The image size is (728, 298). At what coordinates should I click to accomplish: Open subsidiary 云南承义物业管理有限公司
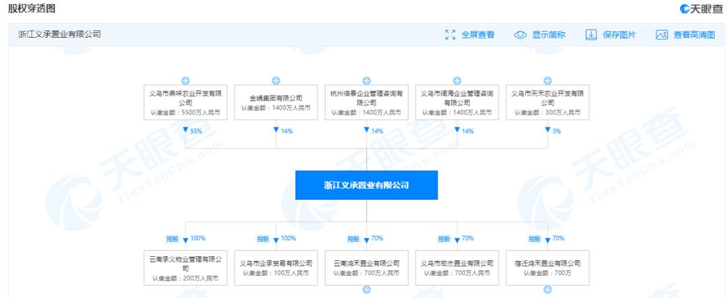185,268
